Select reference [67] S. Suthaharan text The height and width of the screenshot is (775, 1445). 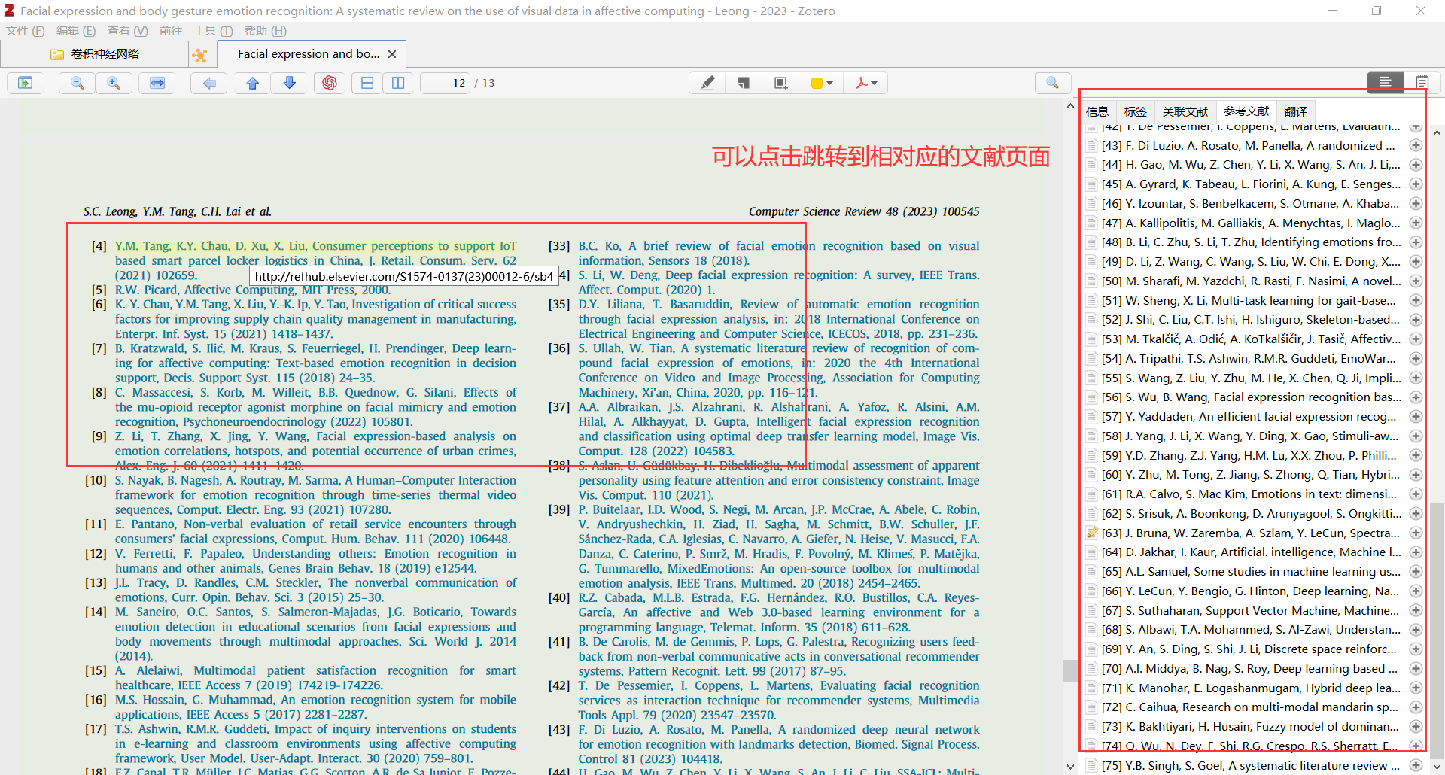[1251, 610]
